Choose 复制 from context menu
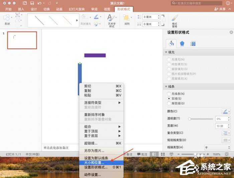The width and height of the screenshot is (234, 178). point(102,91)
